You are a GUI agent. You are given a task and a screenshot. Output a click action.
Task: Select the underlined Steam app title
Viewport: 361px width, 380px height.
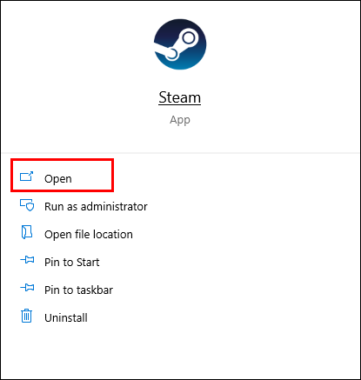(x=179, y=97)
